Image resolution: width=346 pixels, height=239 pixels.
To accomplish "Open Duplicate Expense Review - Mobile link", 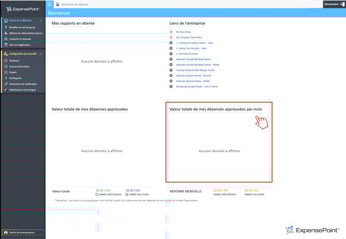I will point(193,81).
